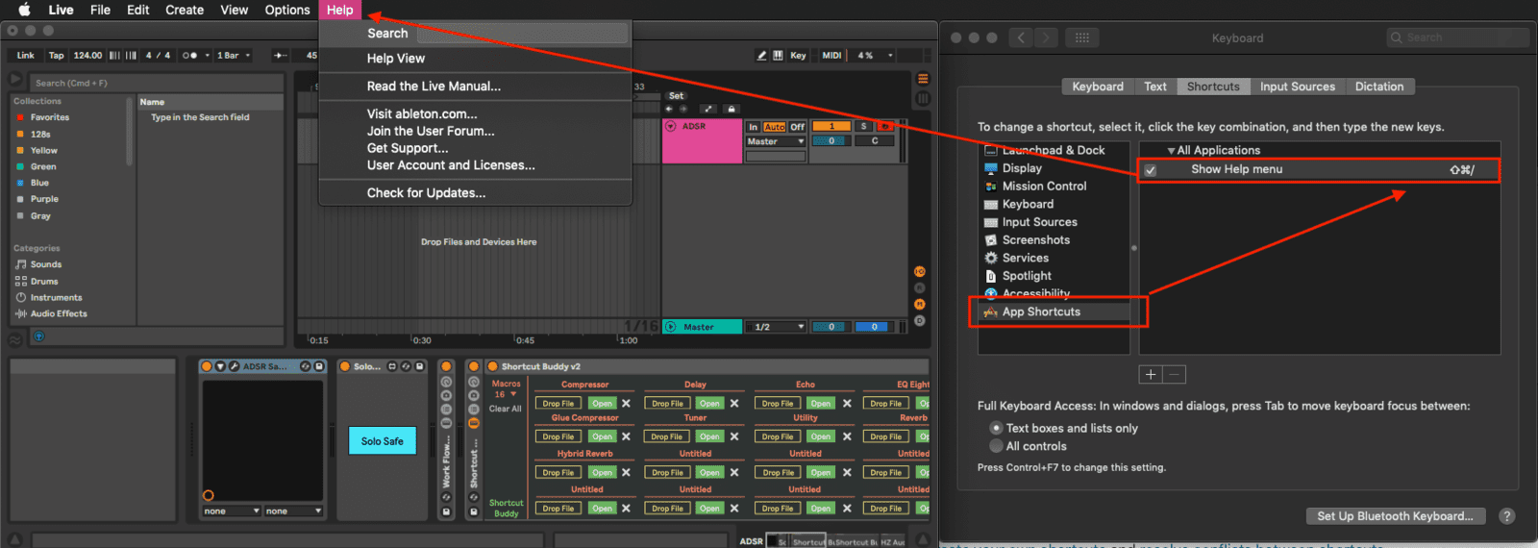The image size is (1538, 548).
Task: Switch to Keyboard tab in Keyboard preferences
Action: [x=1098, y=87]
